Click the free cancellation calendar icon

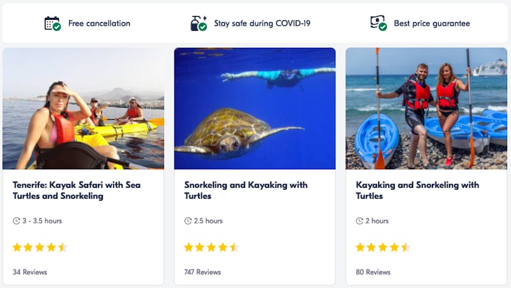52,24
